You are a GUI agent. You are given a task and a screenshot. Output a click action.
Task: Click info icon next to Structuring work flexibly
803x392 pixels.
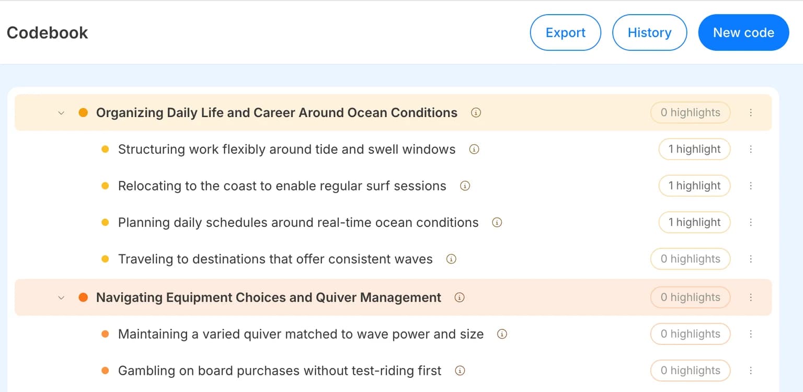pos(474,149)
